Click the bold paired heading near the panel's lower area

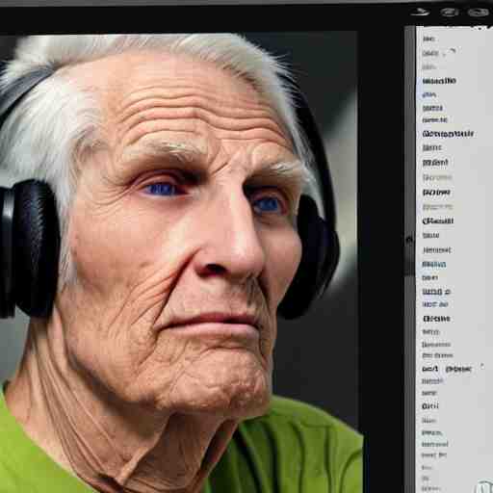[447, 369]
